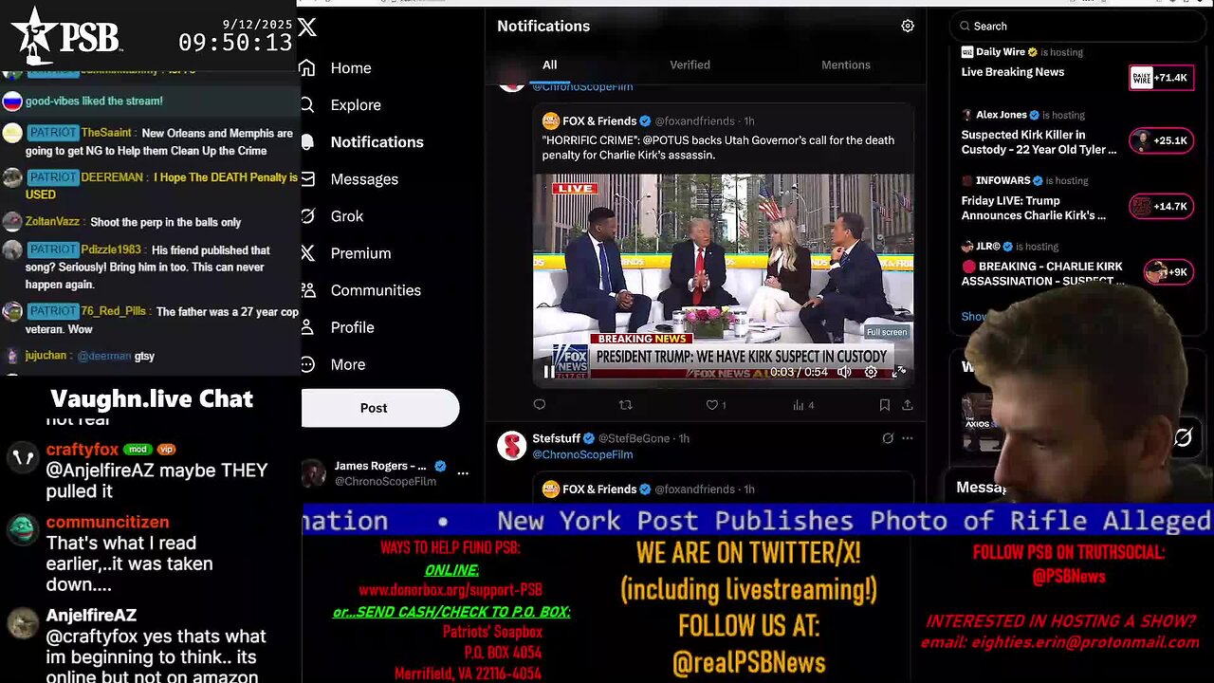Viewport: 1214px width, 683px height.
Task: Join JLR +9K listeners badge
Action: pyautogui.click(x=1168, y=272)
